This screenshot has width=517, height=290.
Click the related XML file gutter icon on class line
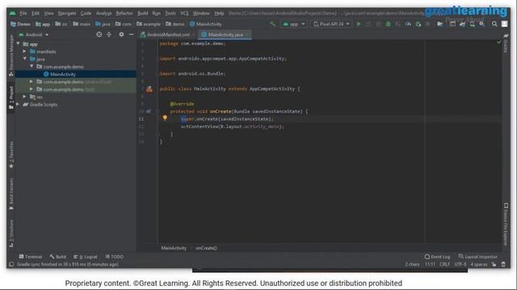pyautogui.click(x=149, y=89)
